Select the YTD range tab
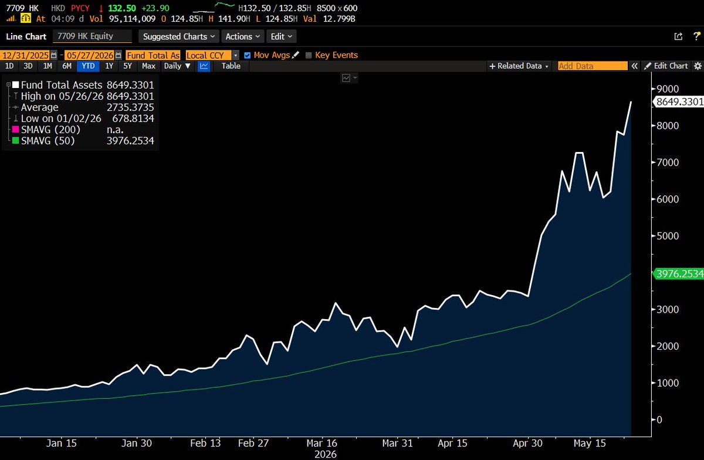 [88, 66]
